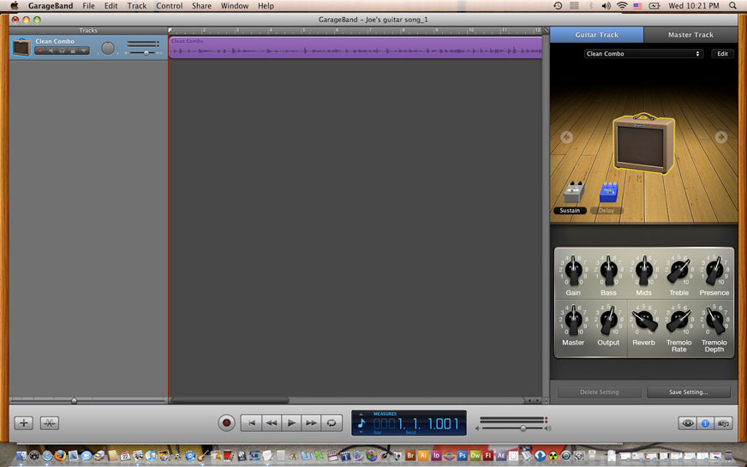Click the Save Setting... button
Image resolution: width=747 pixels, height=467 pixels.
689,392
